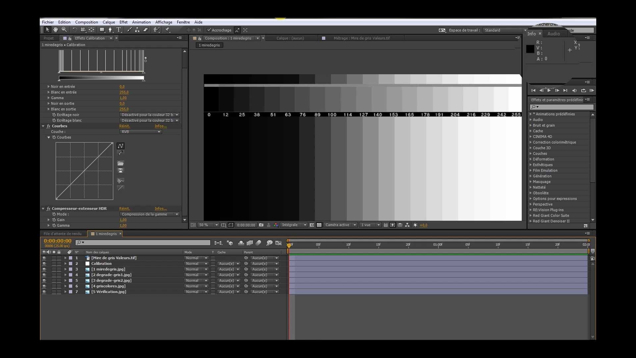Screen dimensions: 636x358
Task: Click the timeline current time 0:00:00:00
Action: (x=58, y=241)
